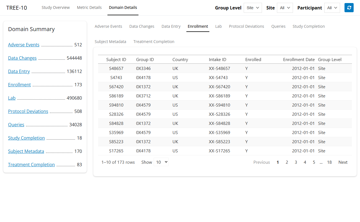Click the '1–10 of 173 rows' text
This screenshot has height=222, width=360.
pos(118,162)
